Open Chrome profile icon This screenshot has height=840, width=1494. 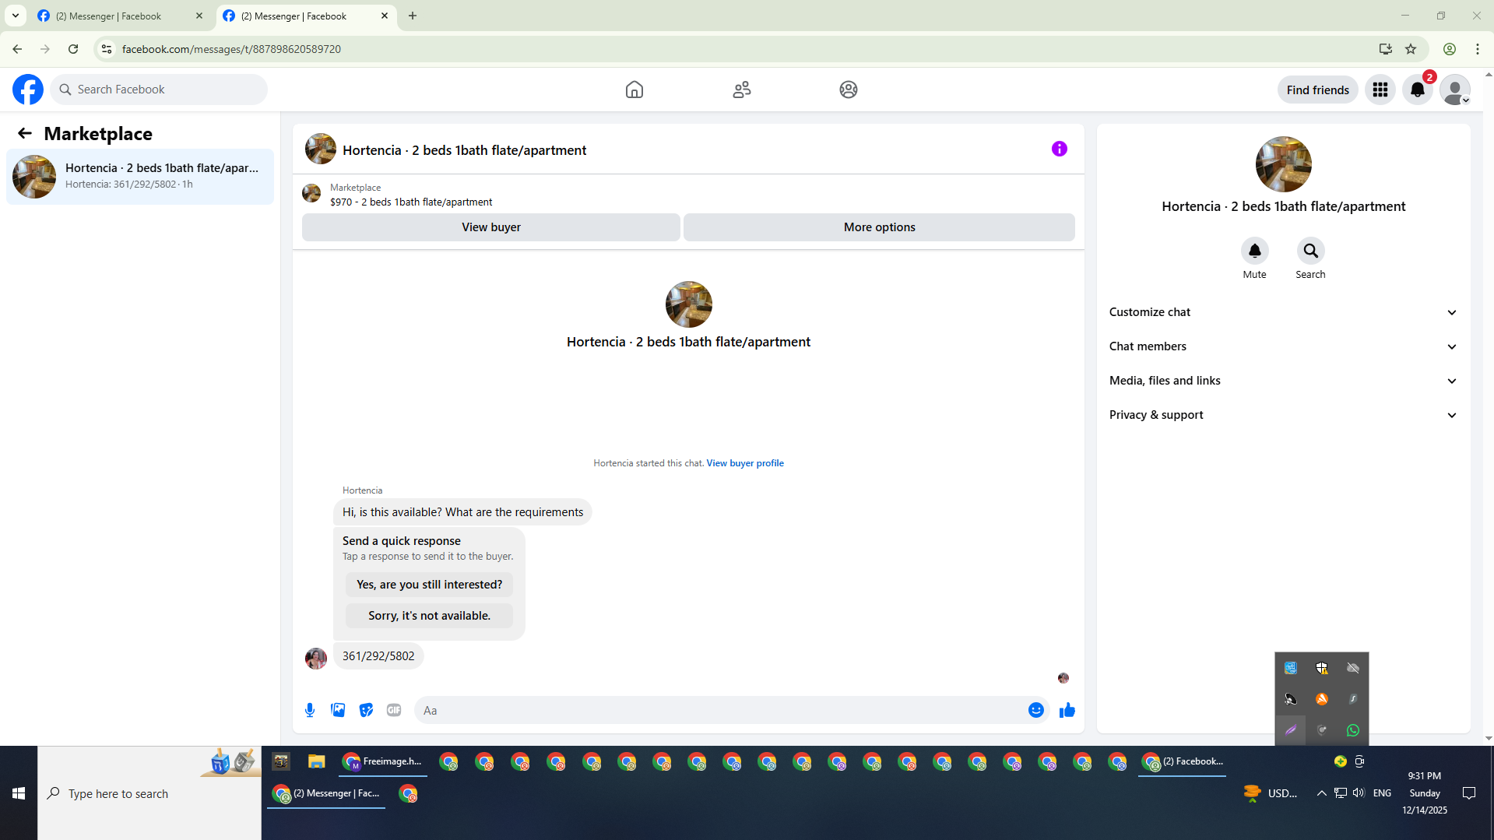point(1450,49)
